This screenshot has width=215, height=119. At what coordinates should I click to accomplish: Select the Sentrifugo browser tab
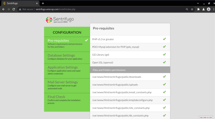pyautogui.click(x=20, y=3)
